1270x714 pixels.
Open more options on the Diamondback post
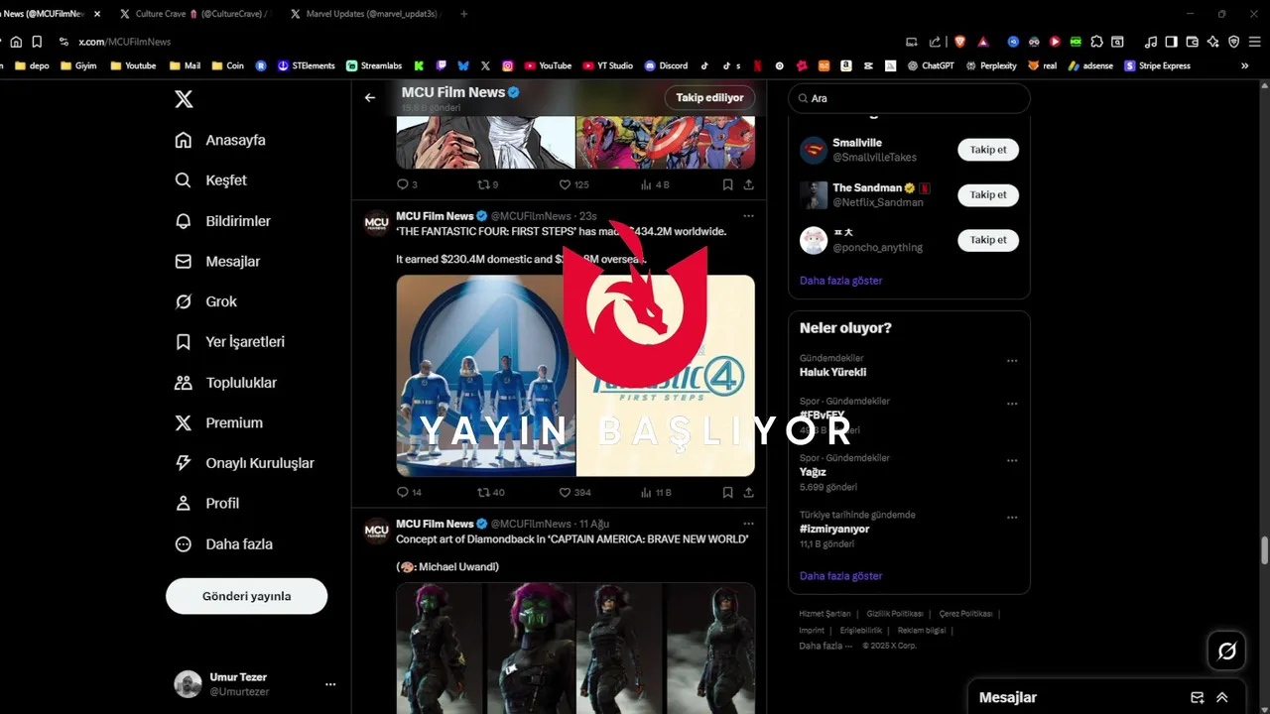(x=748, y=524)
